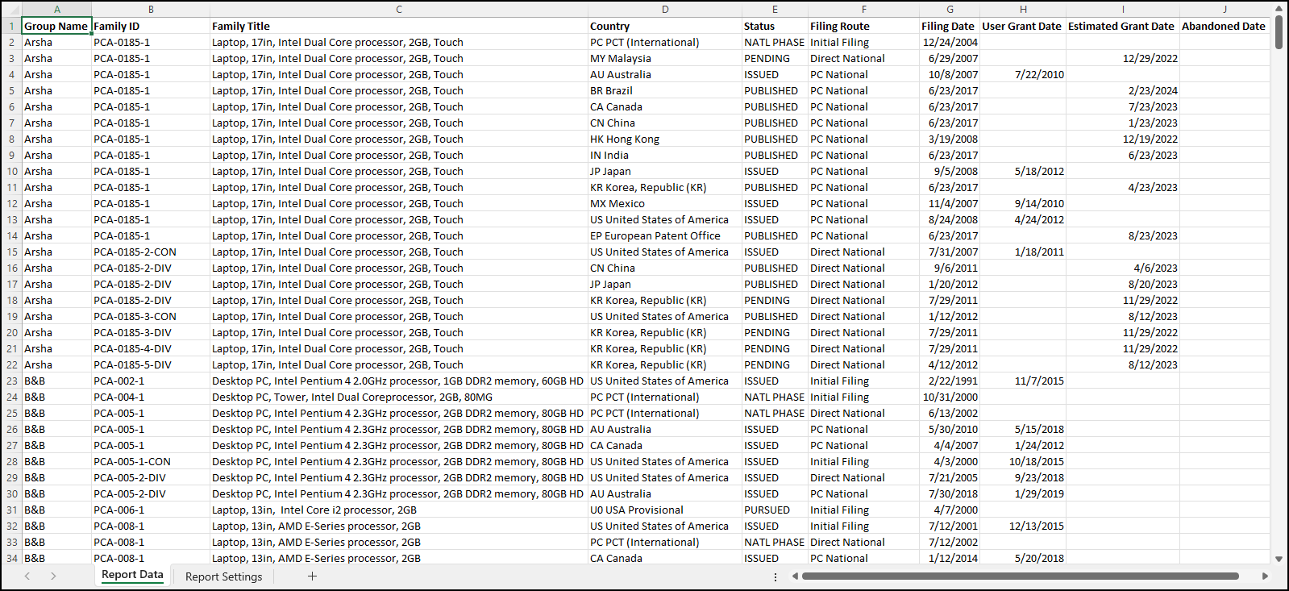The height and width of the screenshot is (591, 1289).
Task: Select row 23 by its row number
Action: 11,381
